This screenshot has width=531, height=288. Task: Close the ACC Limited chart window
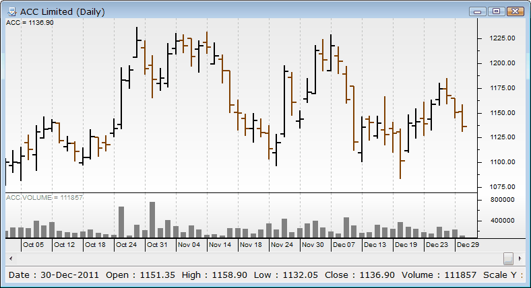(x=515, y=11)
